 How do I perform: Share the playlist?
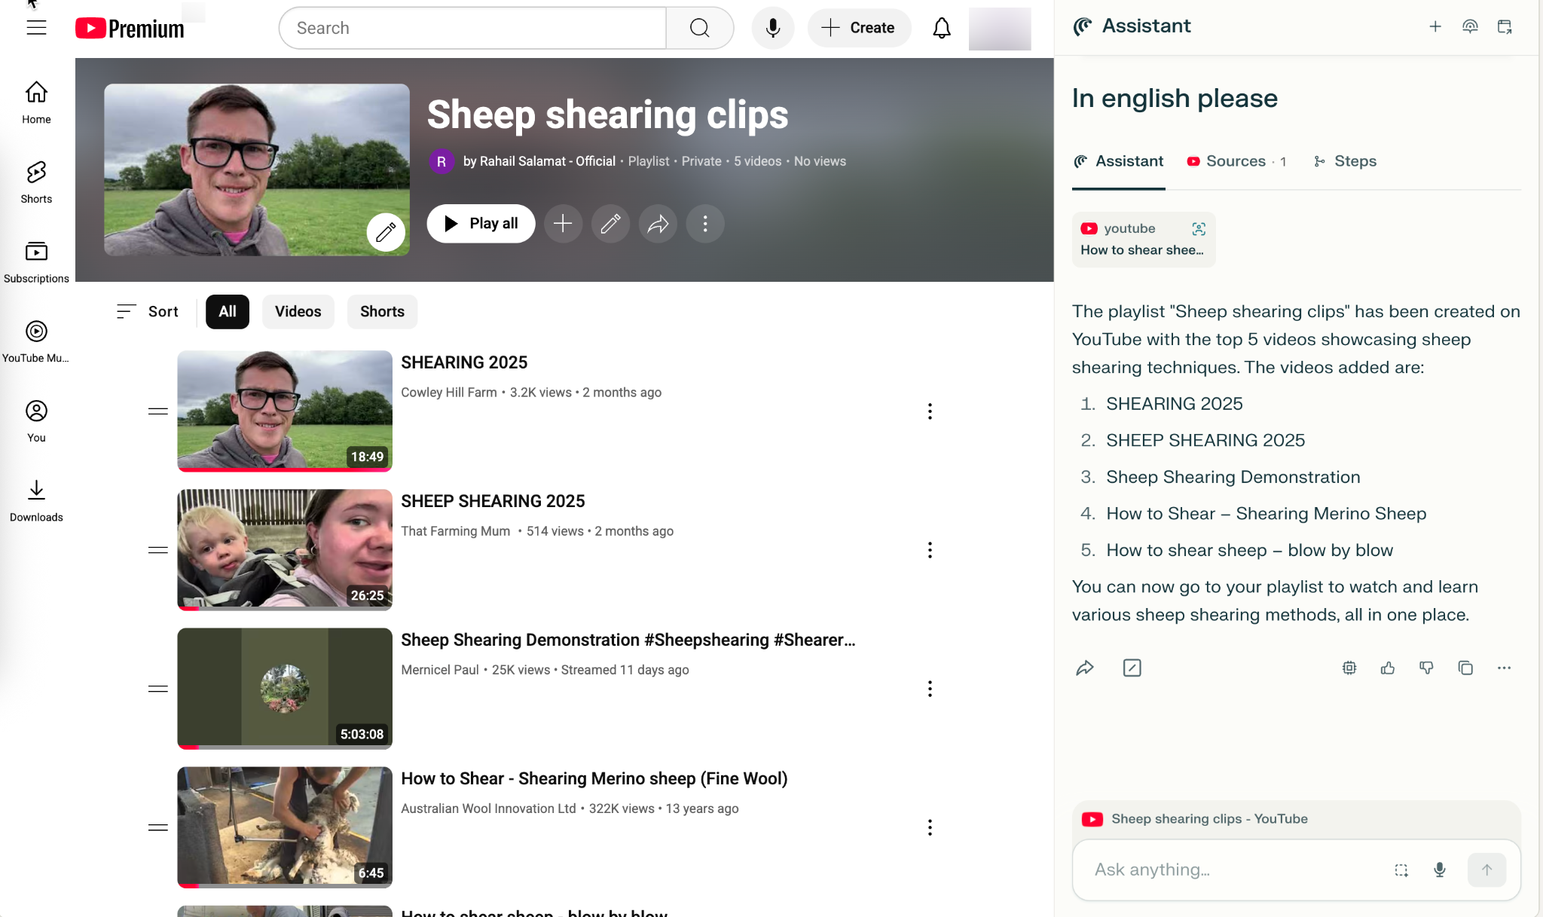point(658,224)
